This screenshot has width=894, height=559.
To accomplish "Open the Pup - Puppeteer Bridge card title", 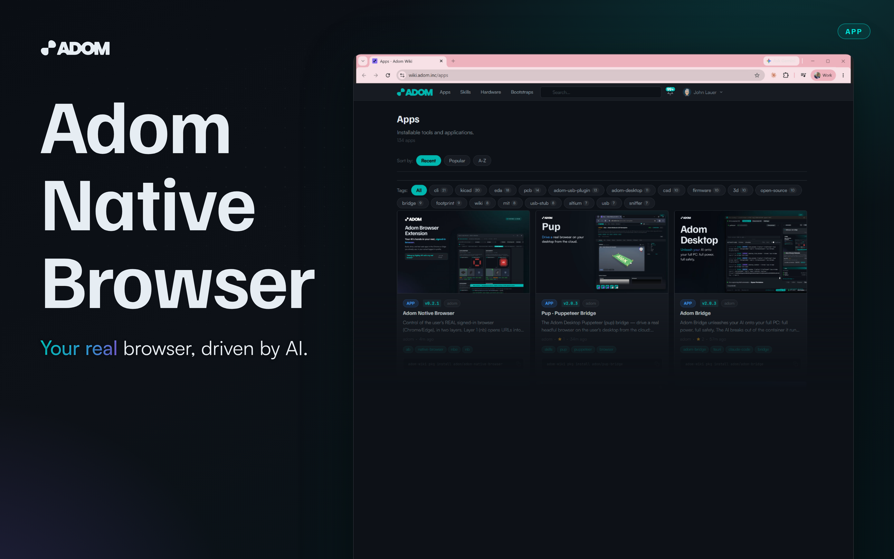I will [569, 313].
